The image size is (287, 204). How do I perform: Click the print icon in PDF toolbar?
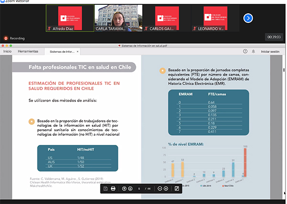tap(113, 189)
